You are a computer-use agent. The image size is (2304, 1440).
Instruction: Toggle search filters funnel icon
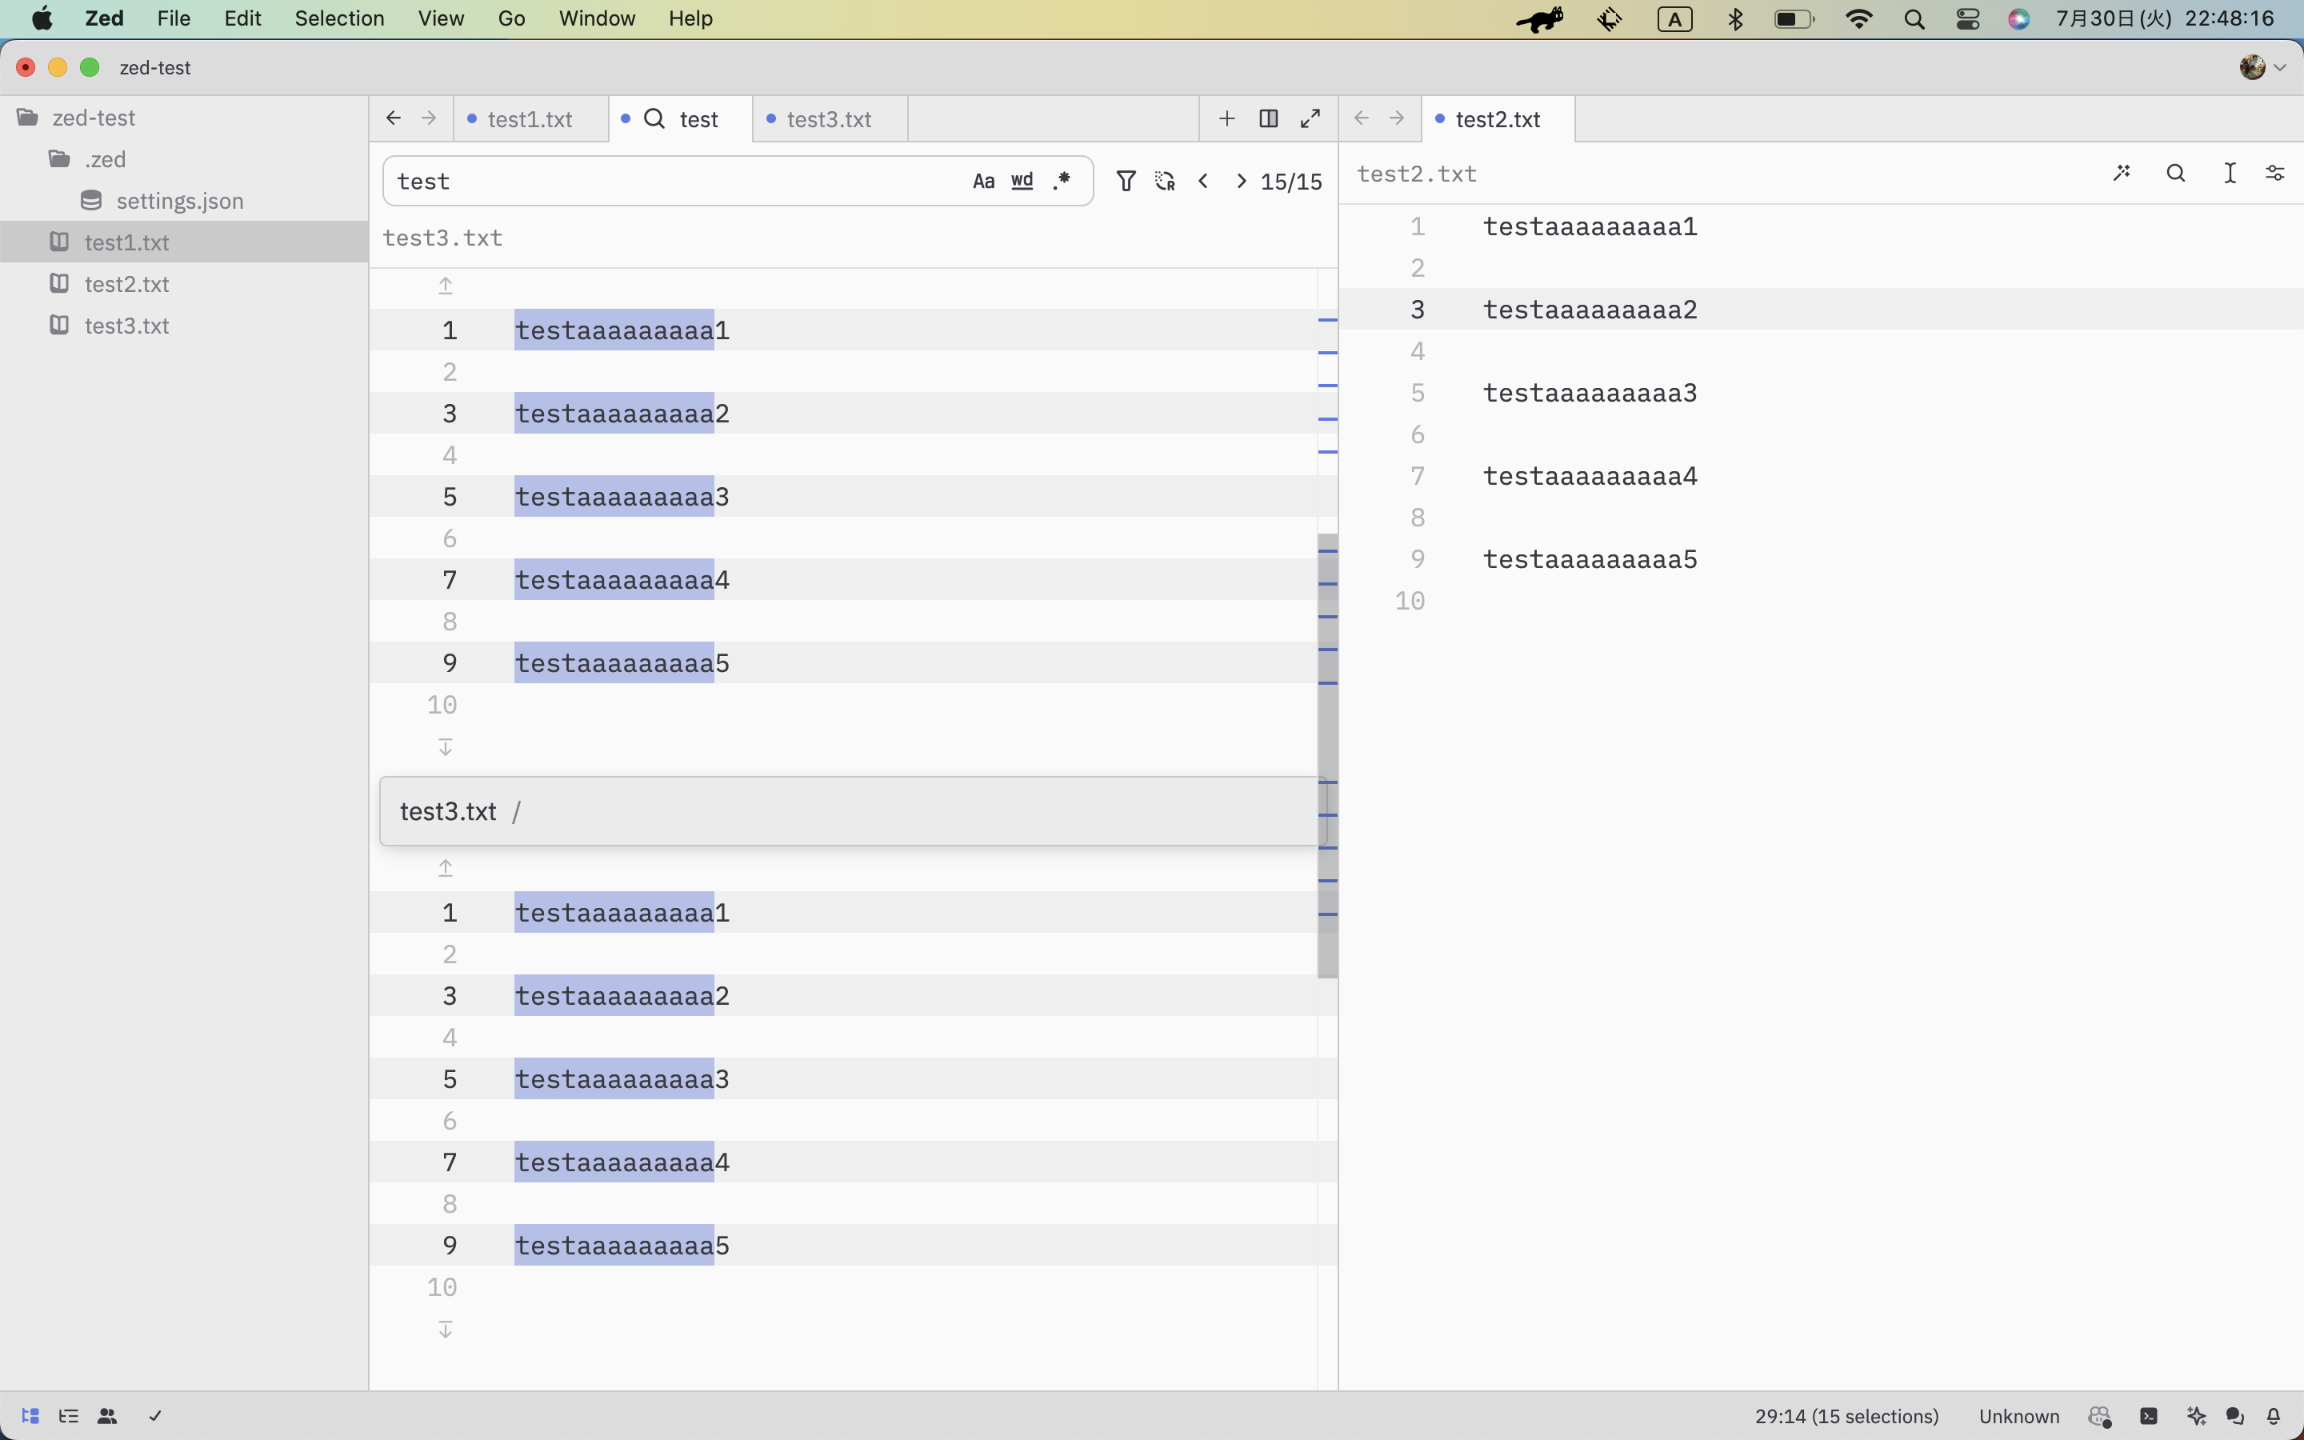click(1126, 181)
